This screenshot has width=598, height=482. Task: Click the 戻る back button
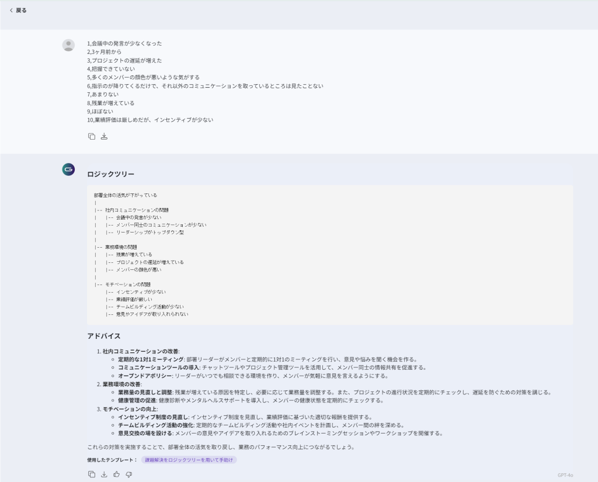[20, 11]
